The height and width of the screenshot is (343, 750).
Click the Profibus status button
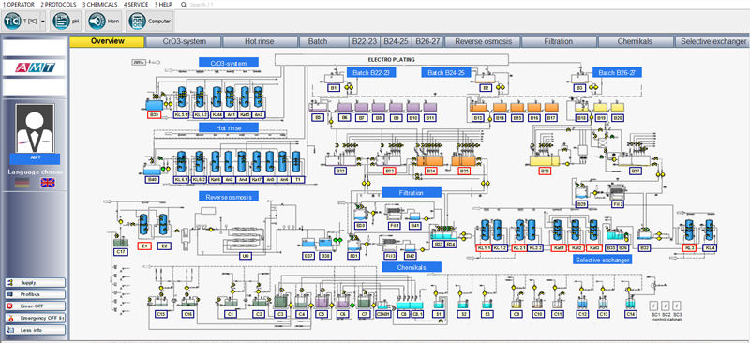35,294
